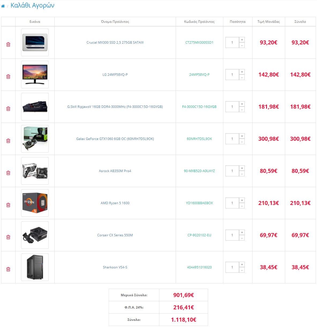This screenshot has width=317, height=327.
Task: Open AMD Ryzen 5 1600 product link
Action: [x=115, y=203]
